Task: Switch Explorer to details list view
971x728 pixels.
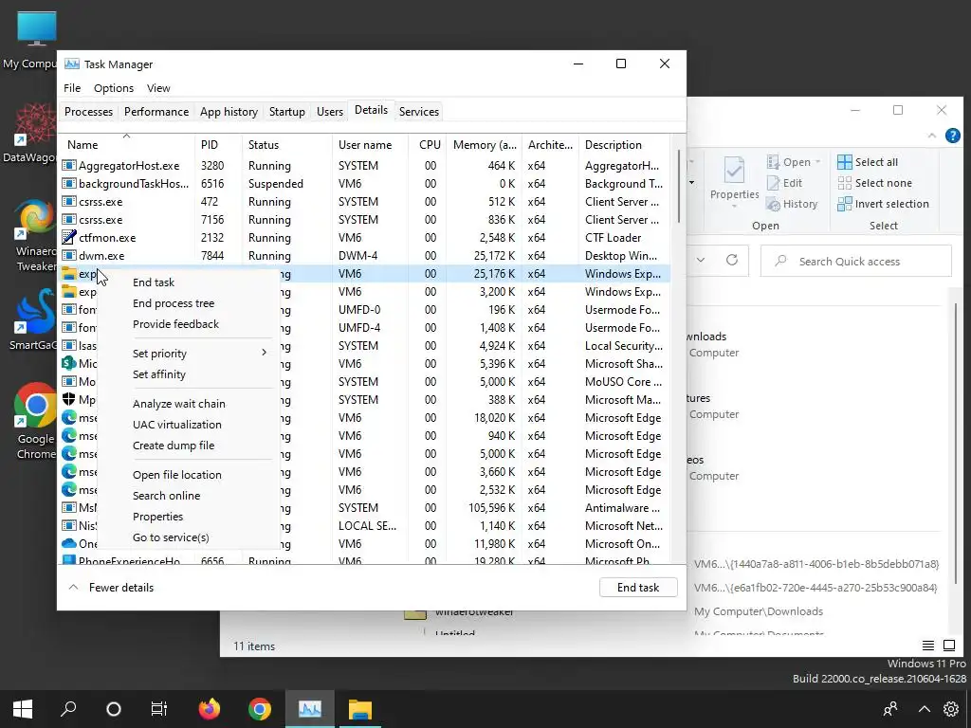Action: [x=927, y=646]
